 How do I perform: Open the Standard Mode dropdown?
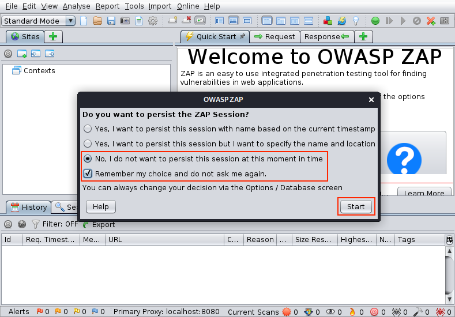coord(39,21)
